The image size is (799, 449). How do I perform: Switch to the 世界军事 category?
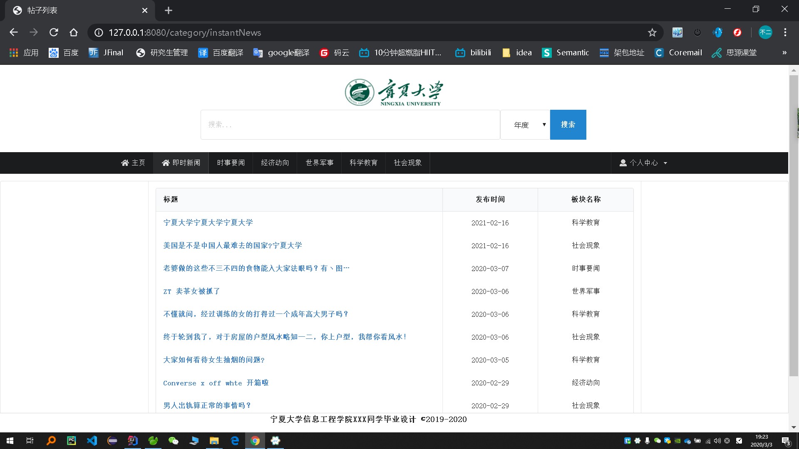[319, 163]
